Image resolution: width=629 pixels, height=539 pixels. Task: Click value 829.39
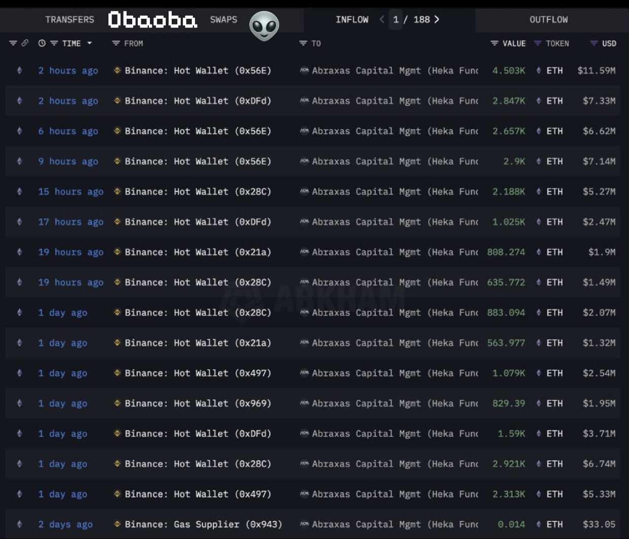pyautogui.click(x=508, y=403)
